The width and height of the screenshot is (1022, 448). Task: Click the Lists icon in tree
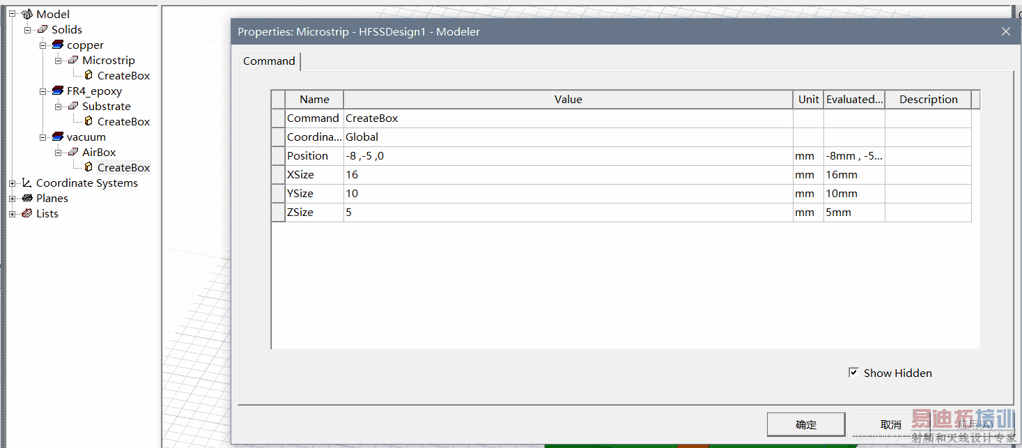(27, 213)
